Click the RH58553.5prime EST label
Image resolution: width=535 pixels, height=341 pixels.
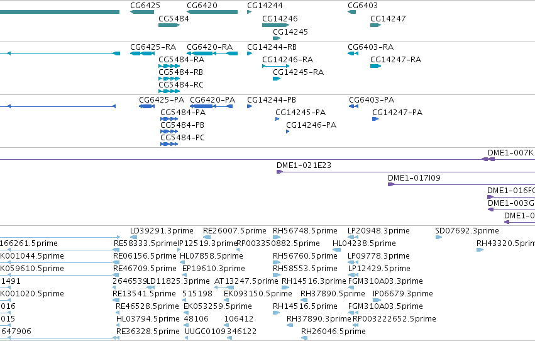tap(305, 269)
